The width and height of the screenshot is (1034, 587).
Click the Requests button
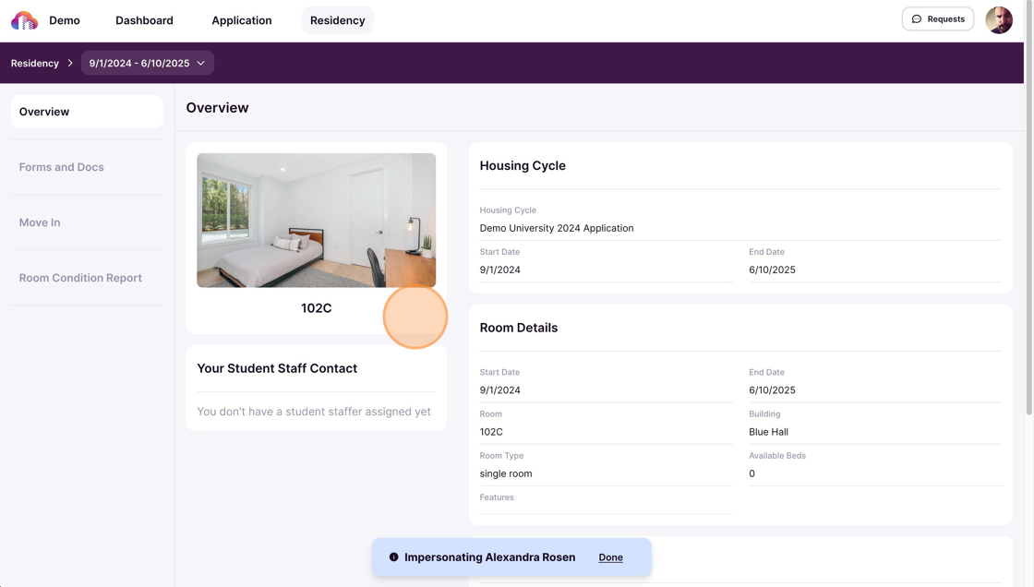coord(938,18)
